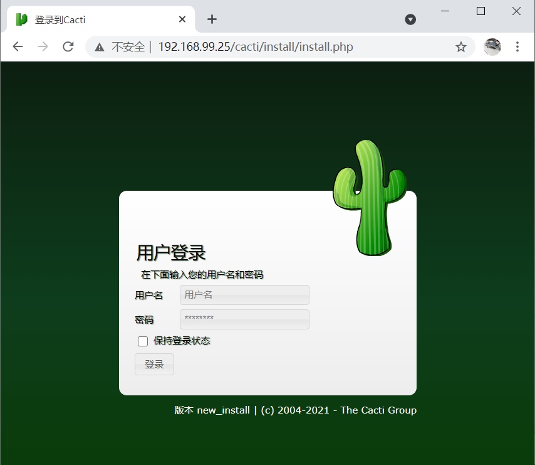
Task: Click the round down-arrow icon in tab strip
Action: point(410,19)
